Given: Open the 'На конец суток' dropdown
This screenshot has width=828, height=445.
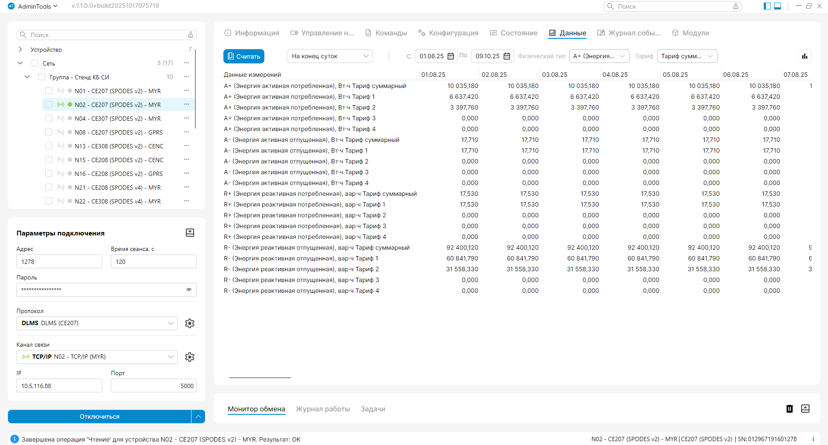Looking at the screenshot, I should [329, 56].
